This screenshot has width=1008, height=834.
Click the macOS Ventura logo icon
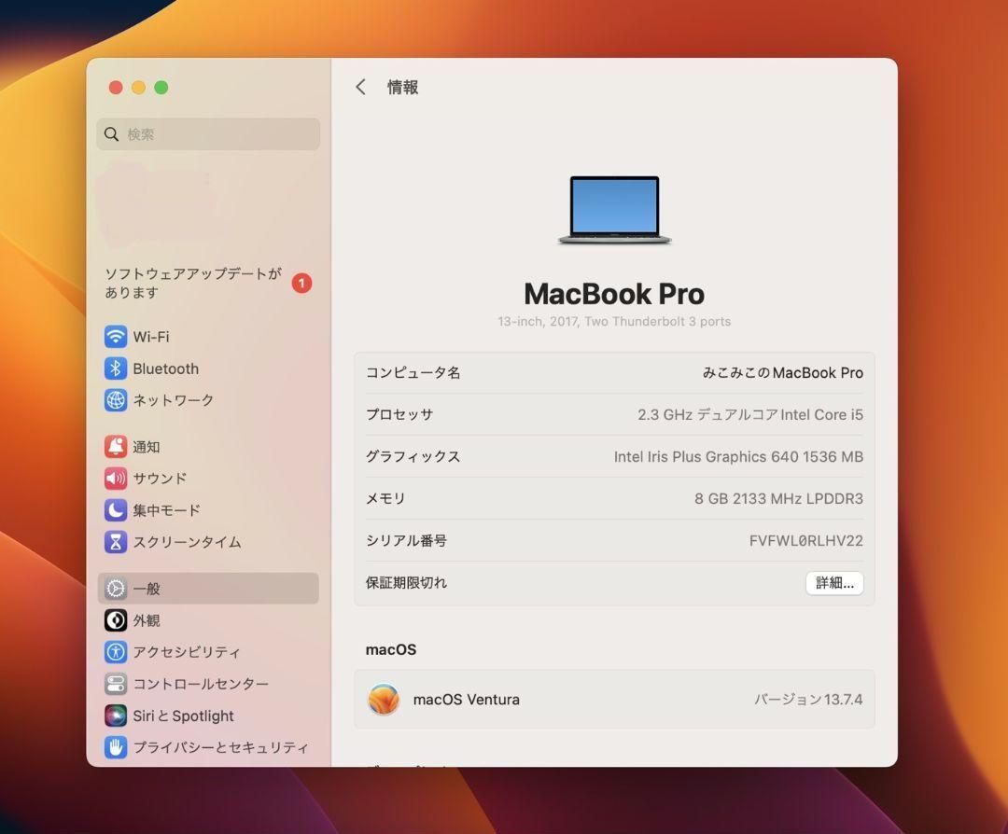point(384,699)
